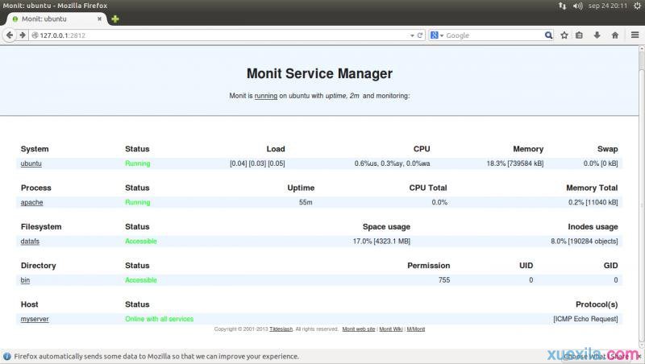Click the swap value 0.0% [0 kB]

[601, 163]
